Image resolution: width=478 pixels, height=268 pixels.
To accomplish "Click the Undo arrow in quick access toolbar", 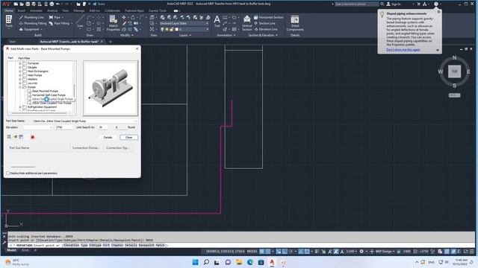I will (x=58, y=4).
